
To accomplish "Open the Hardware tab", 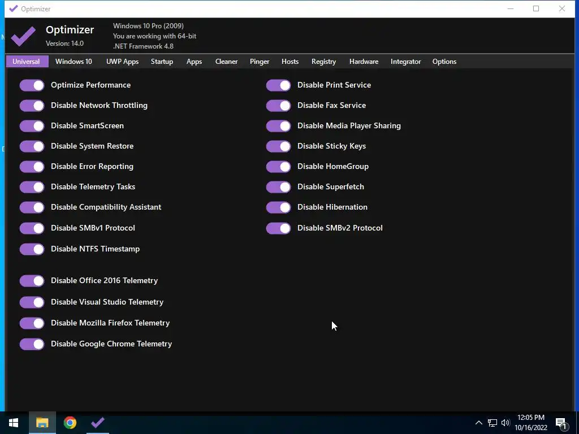I will [364, 62].
